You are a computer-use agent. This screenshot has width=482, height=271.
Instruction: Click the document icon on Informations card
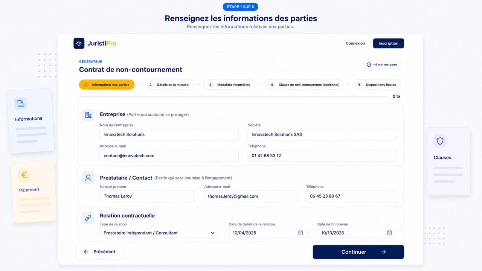(x=21, y=104)
